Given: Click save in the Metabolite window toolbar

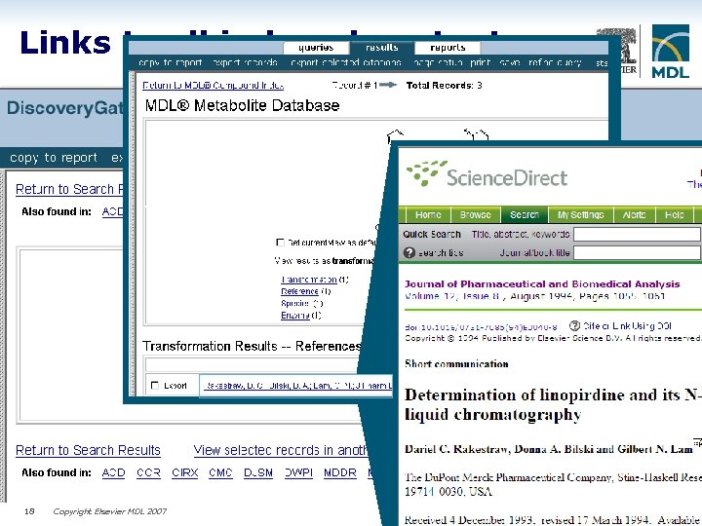Looking at the screenshot, I should [510, 62].
